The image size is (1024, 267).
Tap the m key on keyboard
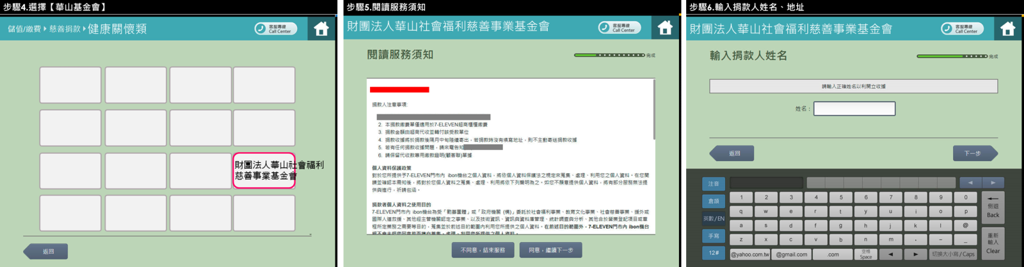click(x=891, y=240)
